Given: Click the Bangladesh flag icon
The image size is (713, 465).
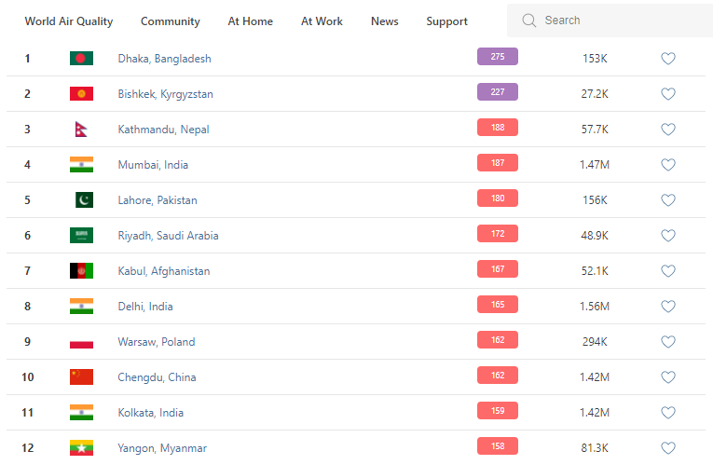Looking at the screenshot, I should click(81, 59).
